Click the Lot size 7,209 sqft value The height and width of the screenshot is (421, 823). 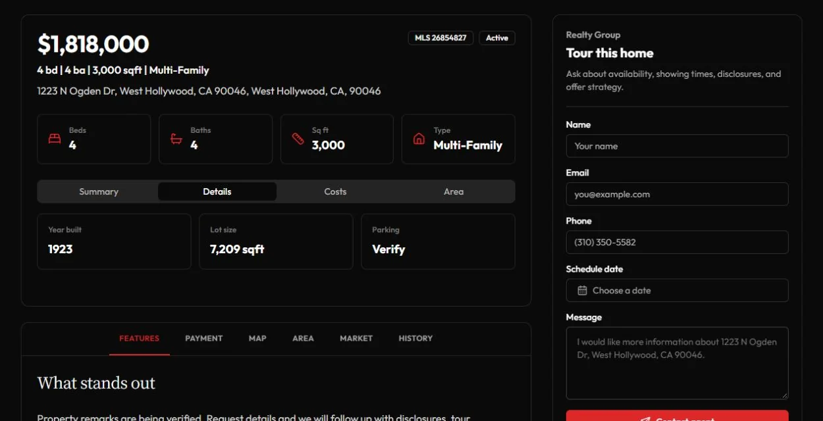(x=237, y=249)
